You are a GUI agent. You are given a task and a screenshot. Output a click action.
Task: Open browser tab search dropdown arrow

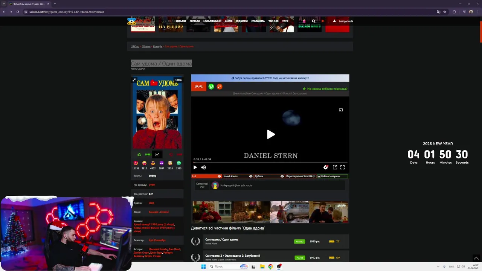coord(4,4)
